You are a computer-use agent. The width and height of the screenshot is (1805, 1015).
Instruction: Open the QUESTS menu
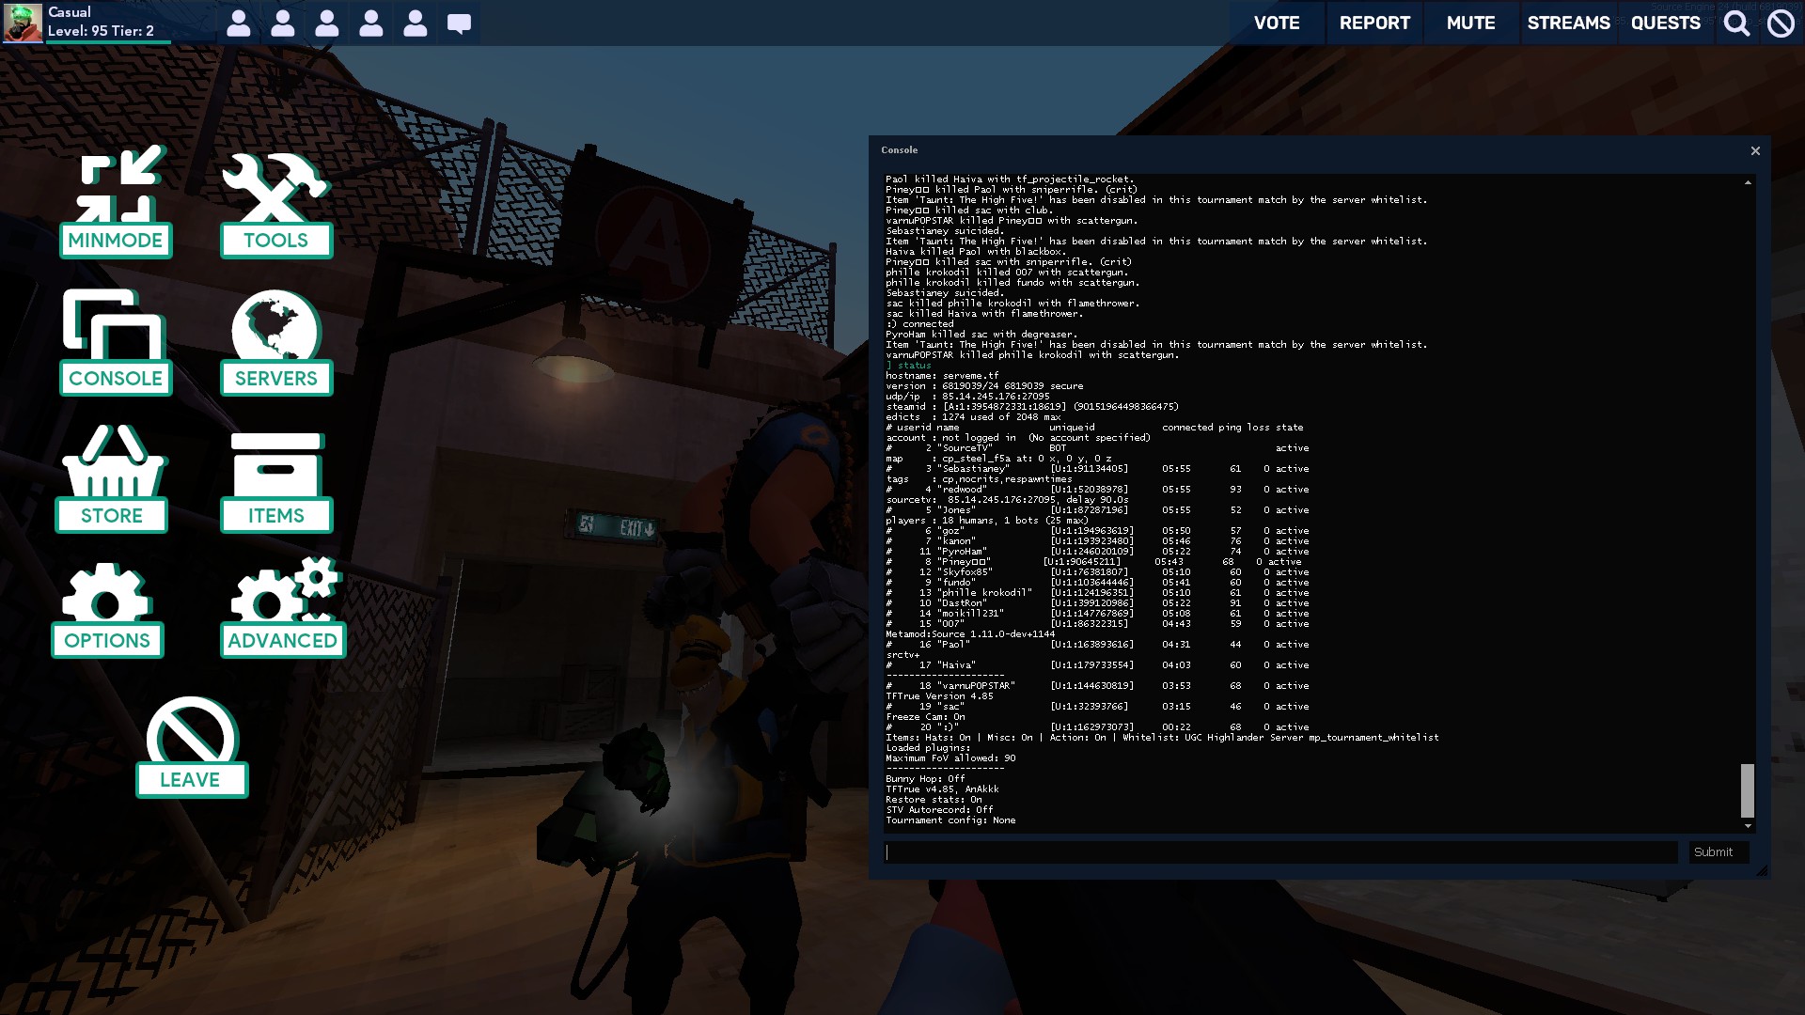[x=1665, y=23]
